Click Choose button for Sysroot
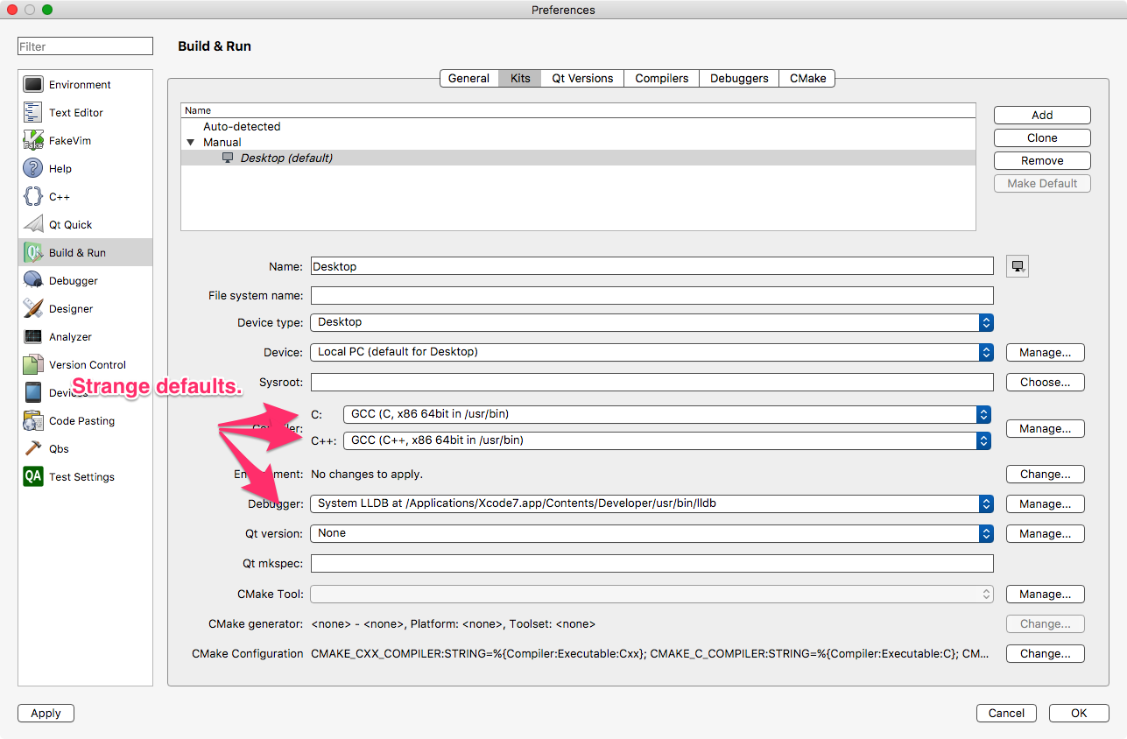1127x739 pixels. 1045,382
